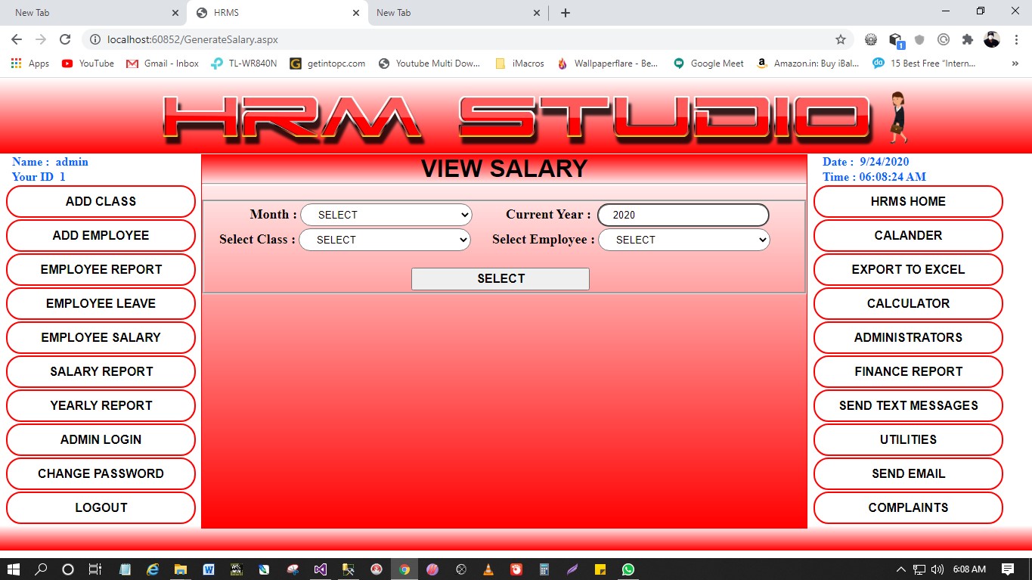1032x580 pixels.
Task: Open the ADD EMPLOYEE page
Action: pos(101,235)
